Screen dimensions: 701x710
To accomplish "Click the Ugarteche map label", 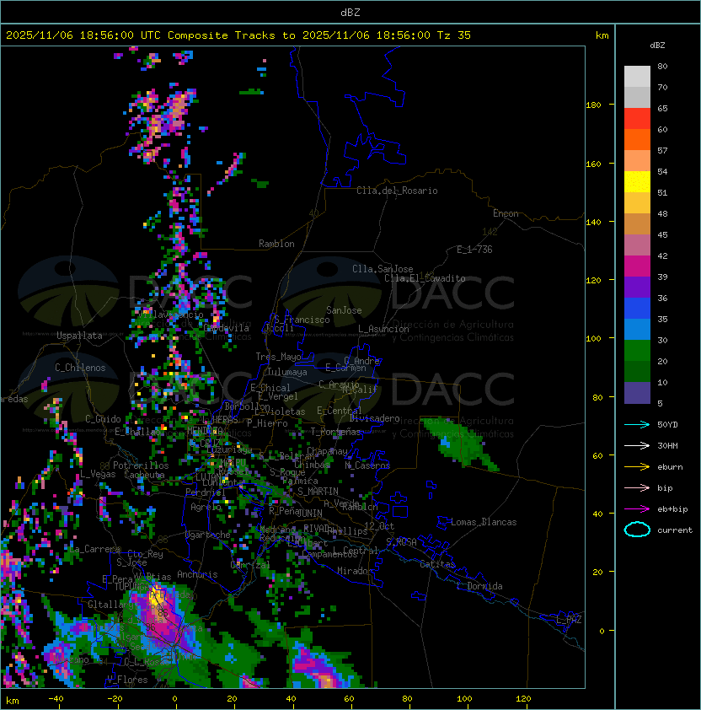I will [208, 535].
